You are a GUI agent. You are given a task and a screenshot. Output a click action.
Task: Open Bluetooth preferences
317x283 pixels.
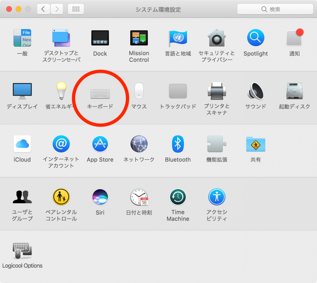(178, 144)
